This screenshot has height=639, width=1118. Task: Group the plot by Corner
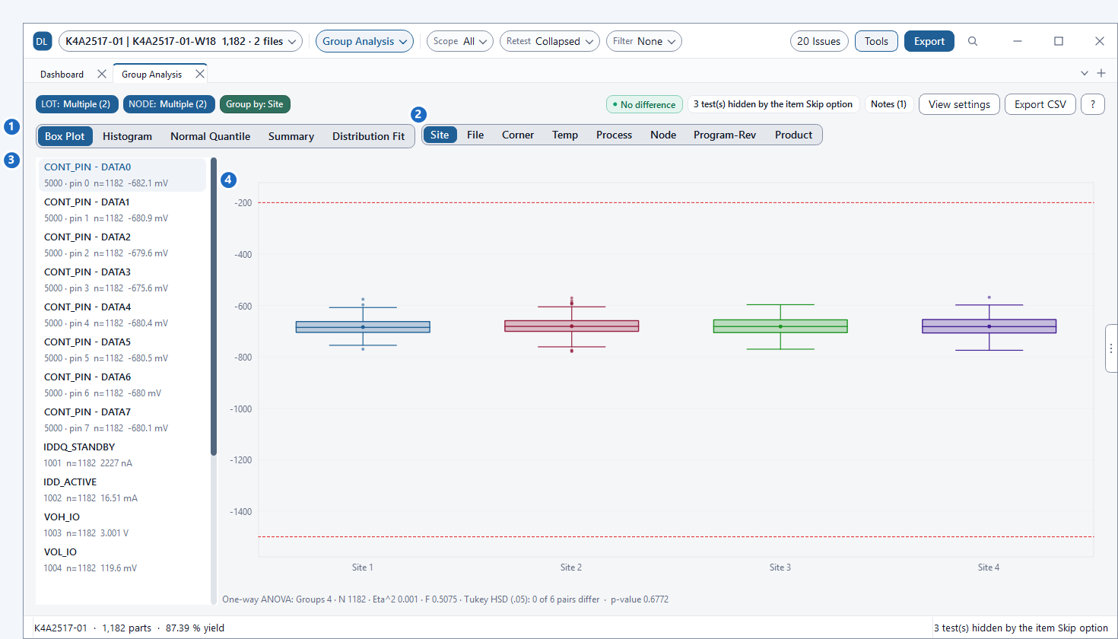click(x=518, y=135)
